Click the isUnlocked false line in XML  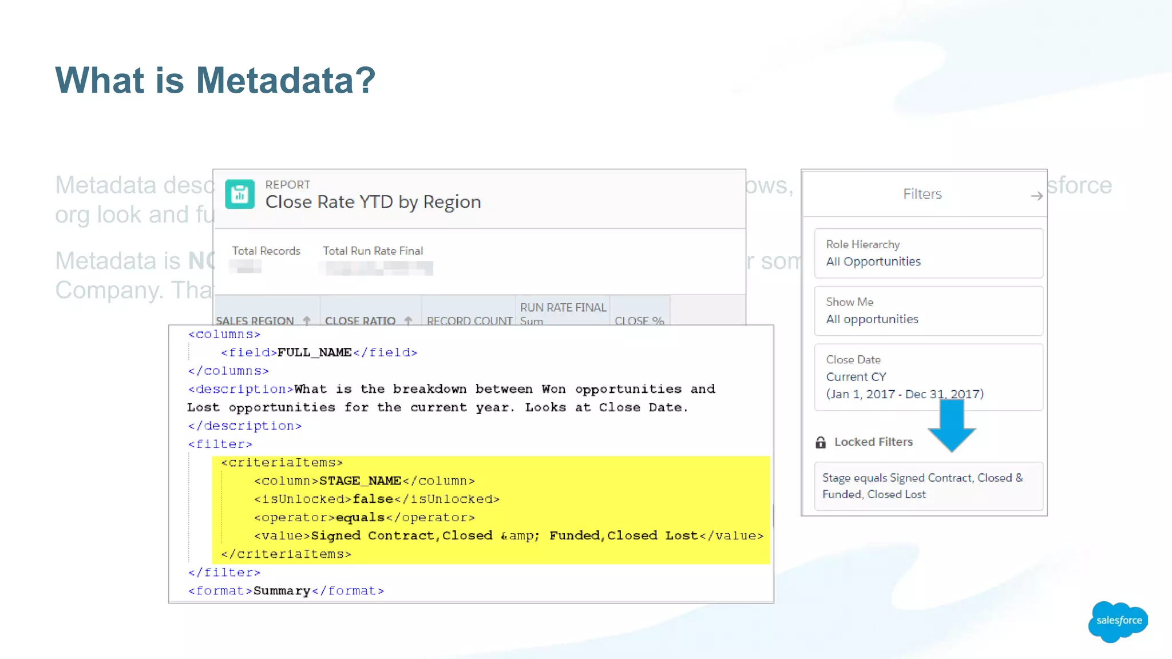[x=377, y=499]
